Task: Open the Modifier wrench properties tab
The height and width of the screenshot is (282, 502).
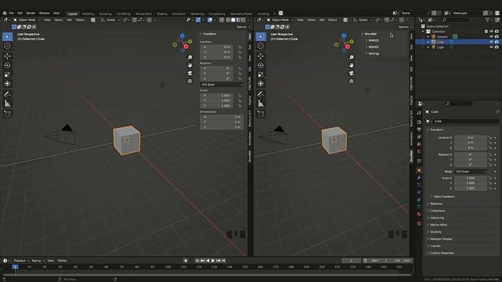Action: pos(419,178)
